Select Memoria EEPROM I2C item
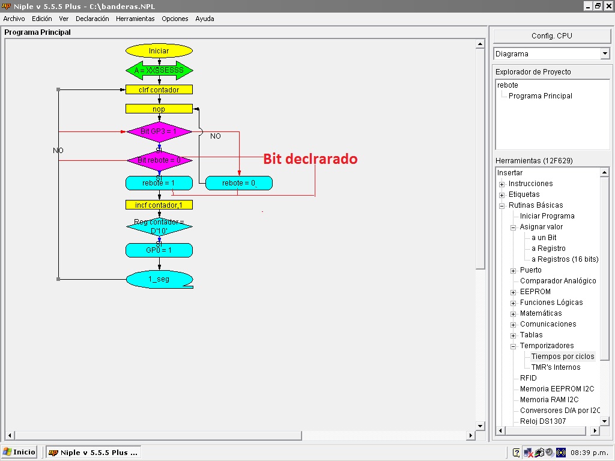Image resolution: width=615 pixels, height=461 pixels. pos(557,389)
